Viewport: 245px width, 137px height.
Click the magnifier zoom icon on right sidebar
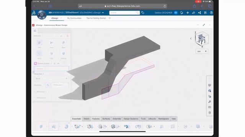tap(210, 102)
